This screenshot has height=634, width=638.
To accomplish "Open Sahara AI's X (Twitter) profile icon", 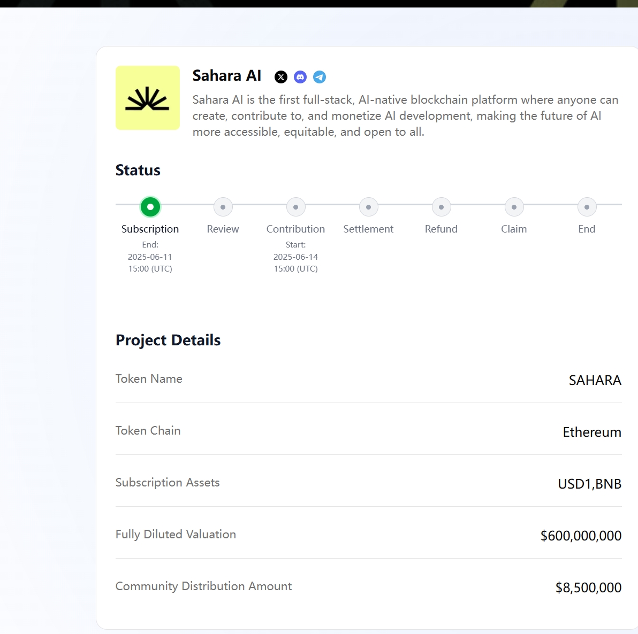I will 281,77.
